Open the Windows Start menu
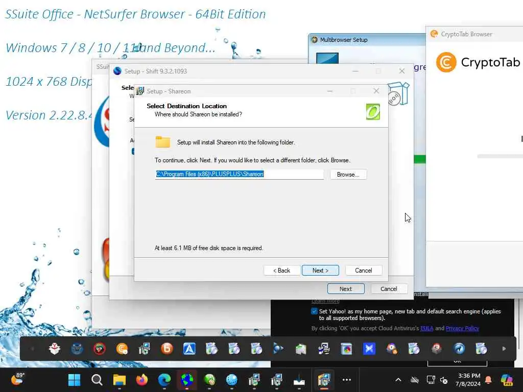 point(74,380)
